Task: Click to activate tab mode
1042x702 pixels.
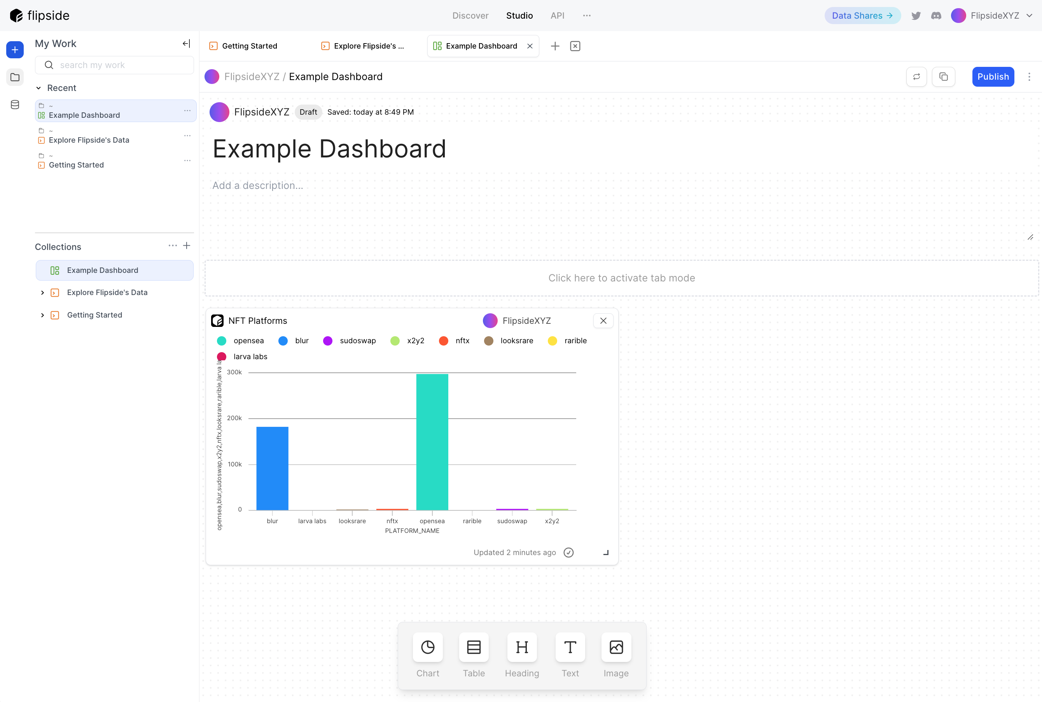Action: 622,278
